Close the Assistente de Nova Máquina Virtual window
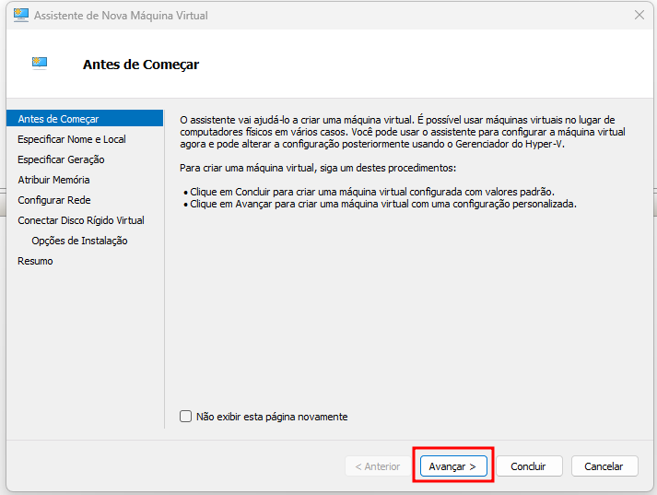 [x=639, y=15]
